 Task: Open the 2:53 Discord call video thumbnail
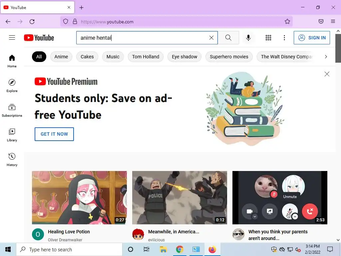pos(280,198)
